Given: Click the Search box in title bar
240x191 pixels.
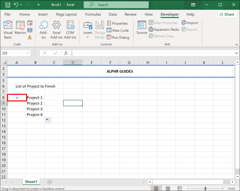Looking at the screenshot, I should coord(116,5).
